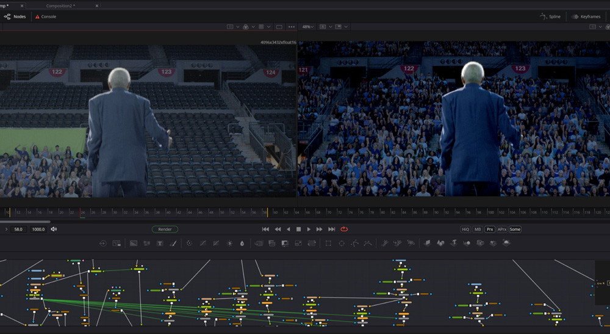Open the Console panel
This screenshot has height=334, width=610.
tap(46, 16)
